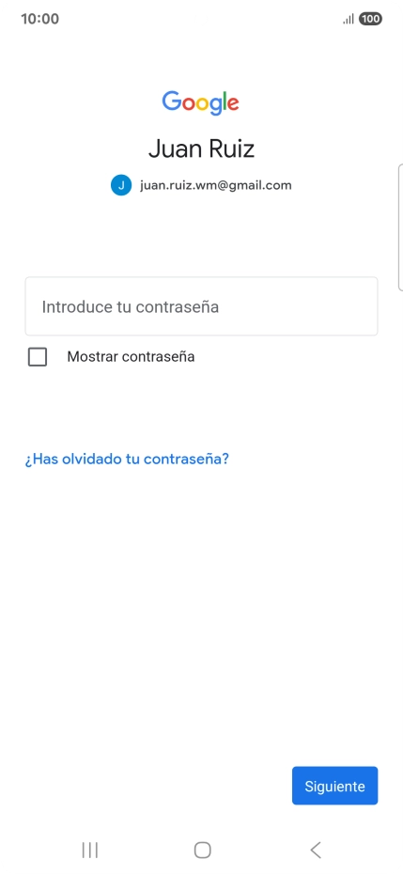Open ¿Has olvidado tu contraseña? link
403x874 pixels.
127,460
